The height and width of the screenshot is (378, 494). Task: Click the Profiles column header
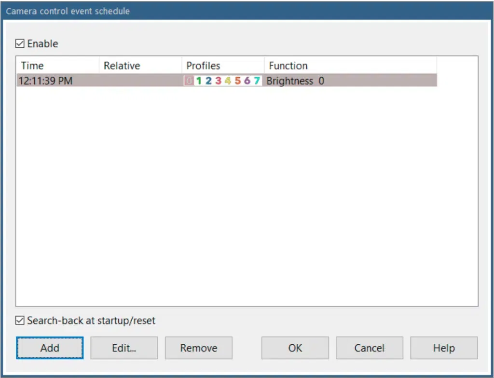tap(223, 66)
